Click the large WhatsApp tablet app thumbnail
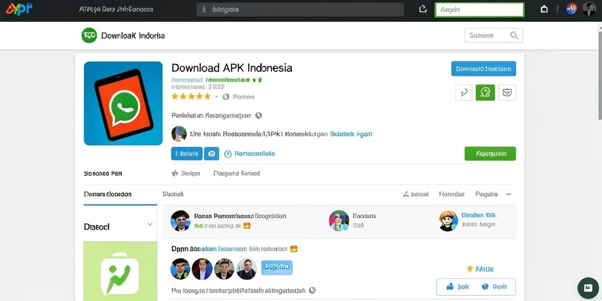The image size is (602, 301). click(123, 103)
